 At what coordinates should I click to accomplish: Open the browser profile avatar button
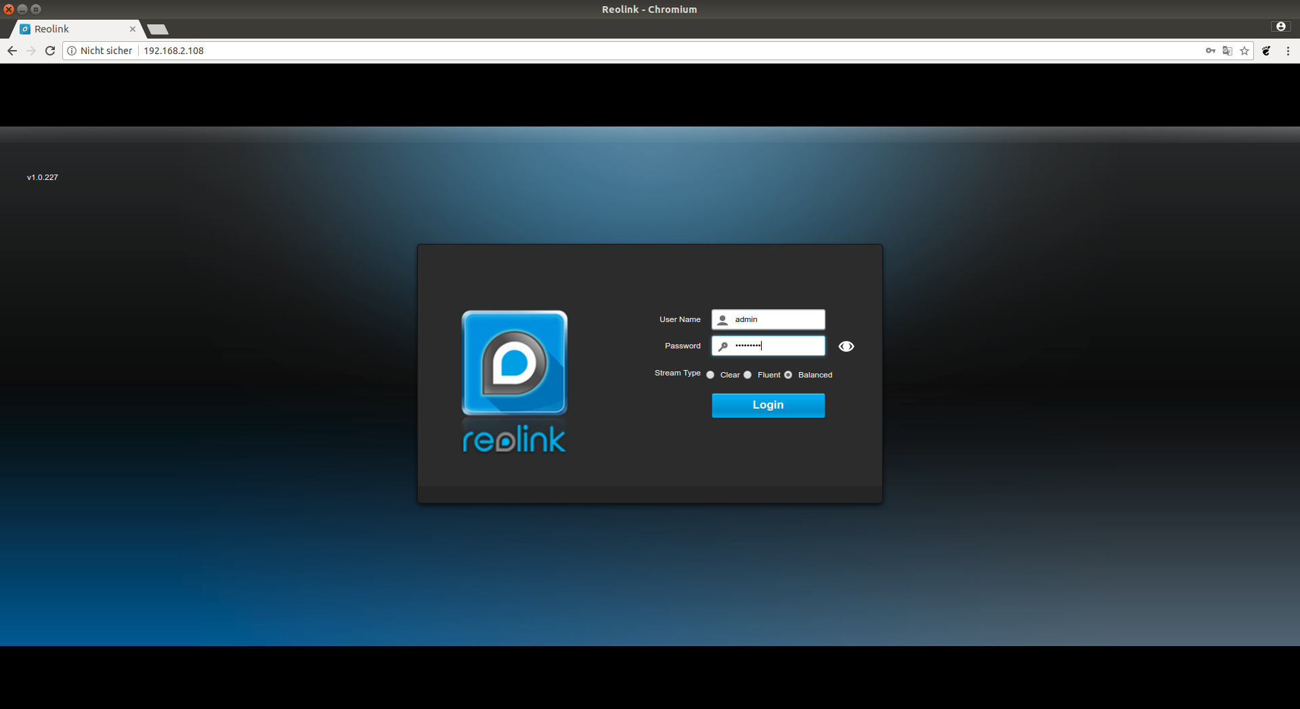coord(1280,26)
